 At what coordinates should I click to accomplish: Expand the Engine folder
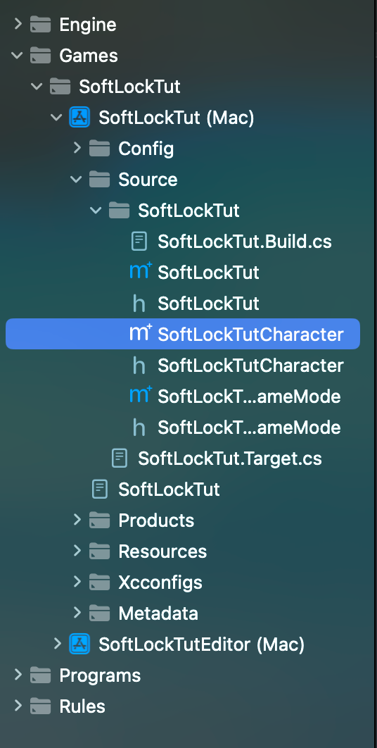tap(18, 24)
